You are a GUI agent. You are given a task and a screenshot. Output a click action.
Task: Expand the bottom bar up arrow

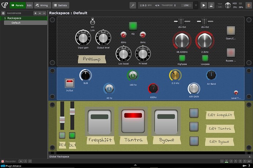pos(135,165)
